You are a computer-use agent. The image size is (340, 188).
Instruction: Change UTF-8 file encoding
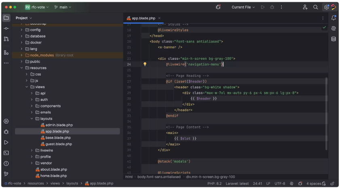pyautogui.click(x=280, y=184)
